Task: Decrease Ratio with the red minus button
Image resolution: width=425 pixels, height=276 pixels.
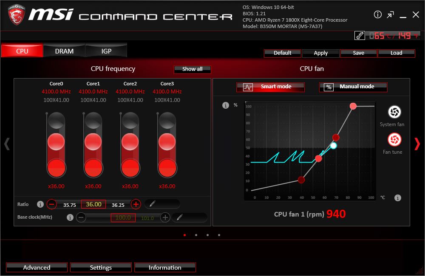Action: (52, 204)
